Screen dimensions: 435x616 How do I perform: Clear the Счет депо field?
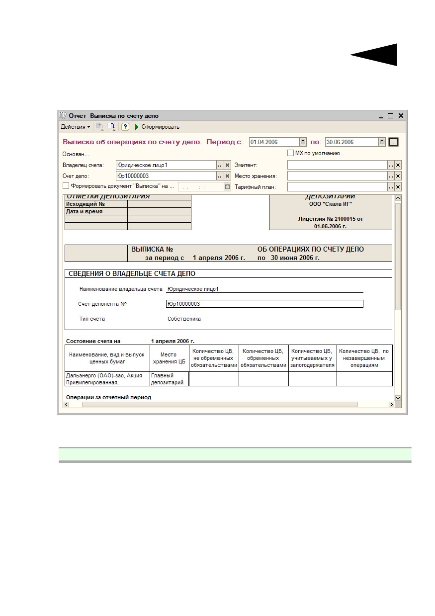click(228, 176)
